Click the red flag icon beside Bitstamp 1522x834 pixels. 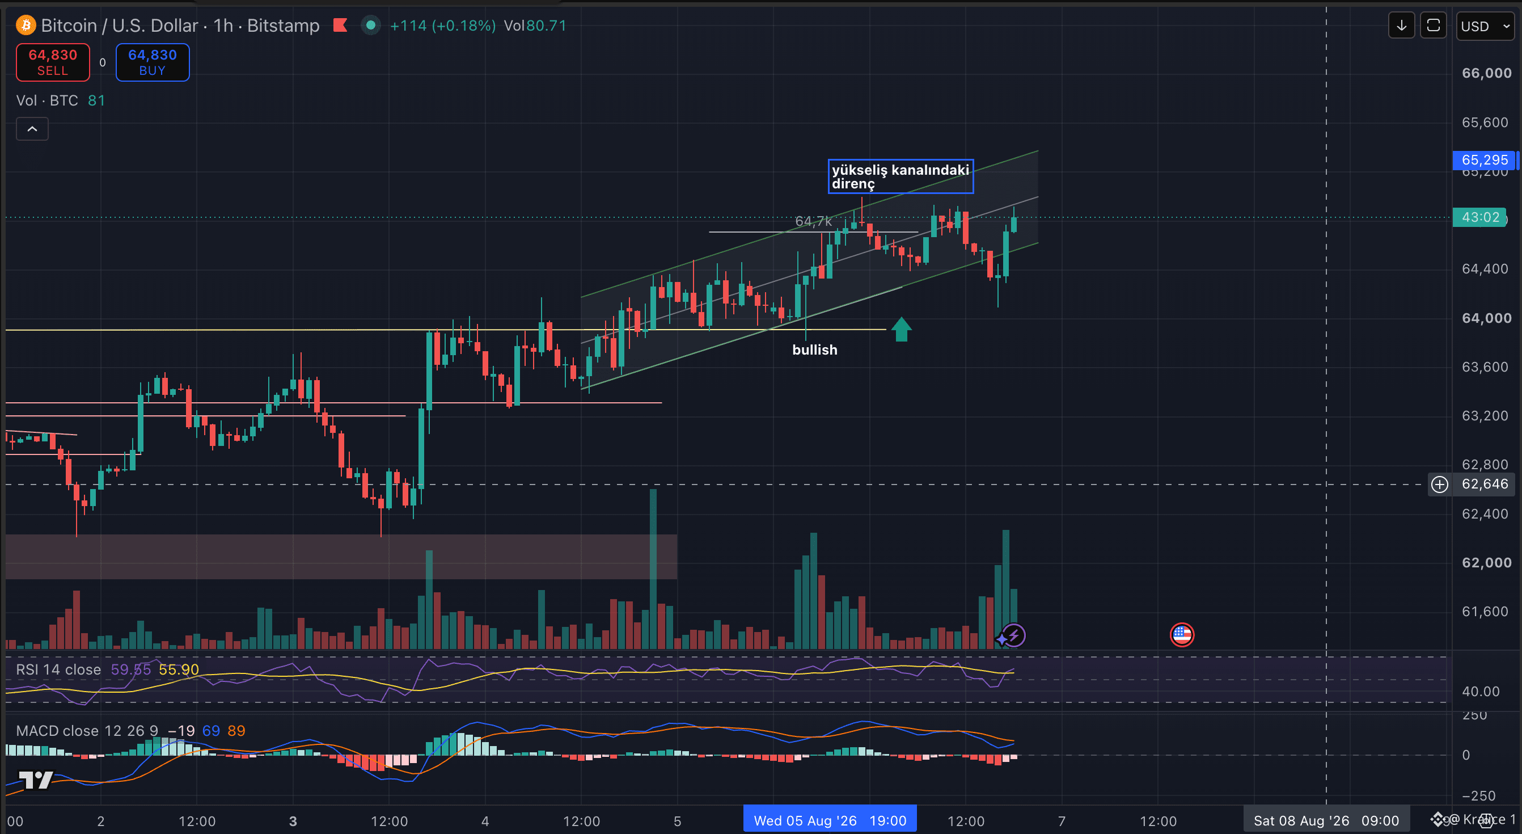pyautogui.click(x=340, y=26)
